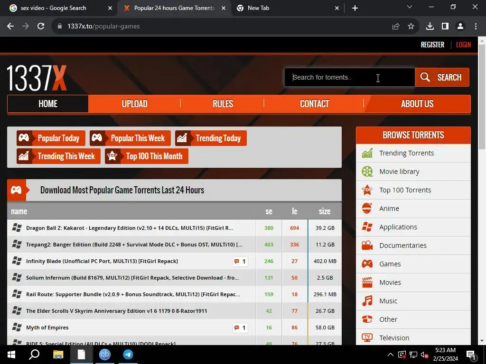Click Trending Torrents chart icon in sidebar

tap(367, 153)
